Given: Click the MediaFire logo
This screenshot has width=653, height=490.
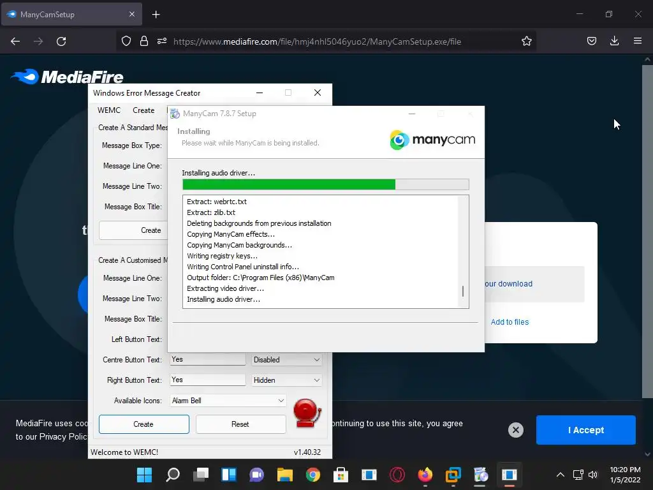Looking at the screenshot, I should (67, 77).
